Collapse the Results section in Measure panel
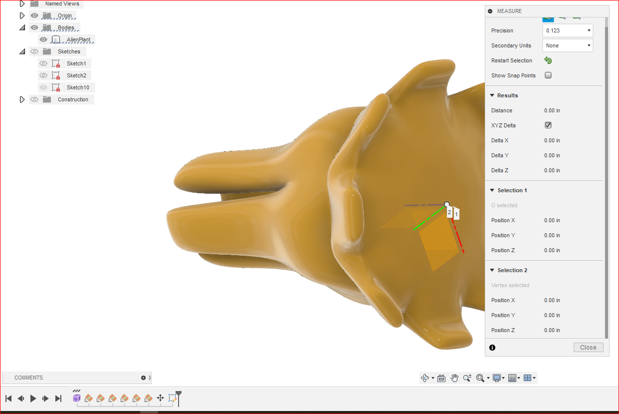Viewport: 619px width, 414px height. click(x=492, y=95)
